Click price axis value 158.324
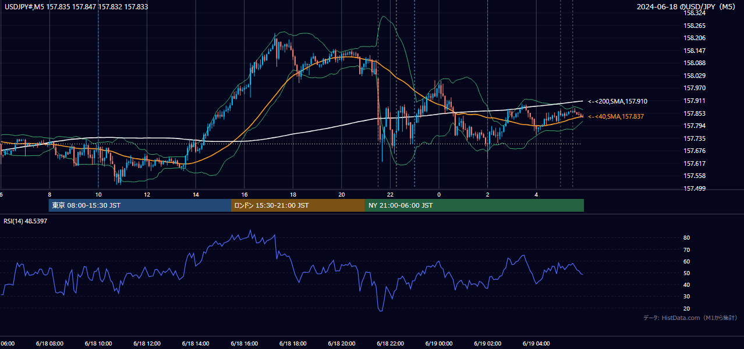Viewport: 744px width, 349px height. [694, 13]
